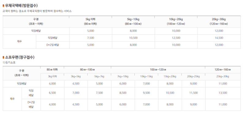Click the 10,500 cell under 5kg~10kg
Screen dimensions: 245x114
[x=133, y=38]
